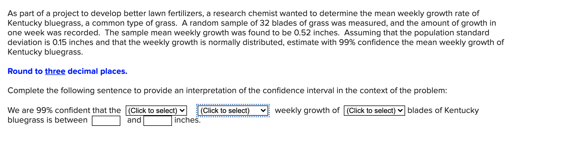Click the underlined word three
This screenshot has height=166, width=584.
click(x=55, y=71)
